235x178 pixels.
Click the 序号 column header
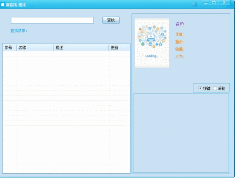click(x=9, y=48)
